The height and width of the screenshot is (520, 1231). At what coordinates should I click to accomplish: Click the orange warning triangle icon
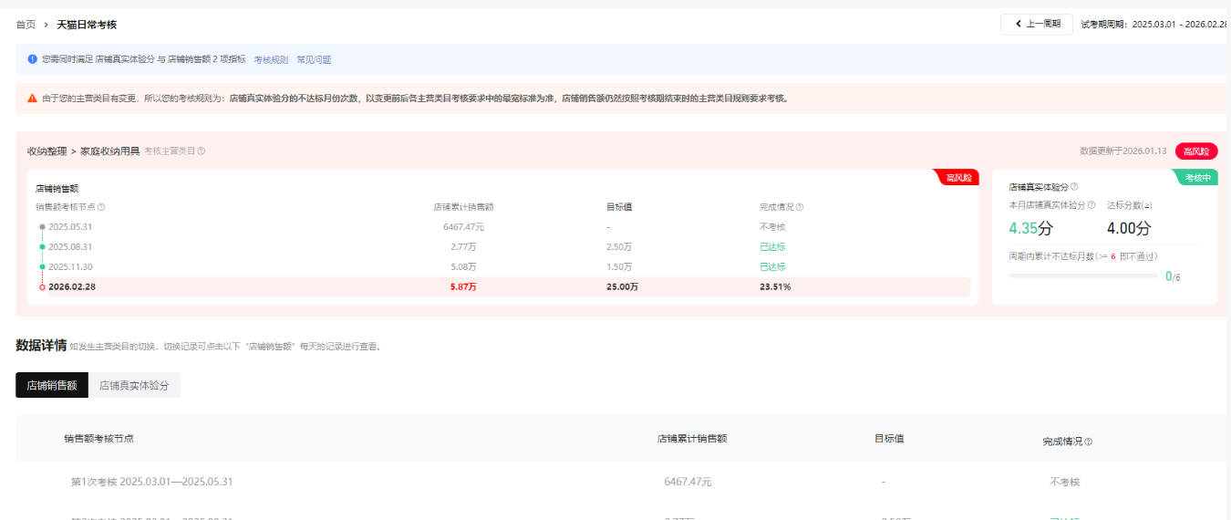point(32,99)
